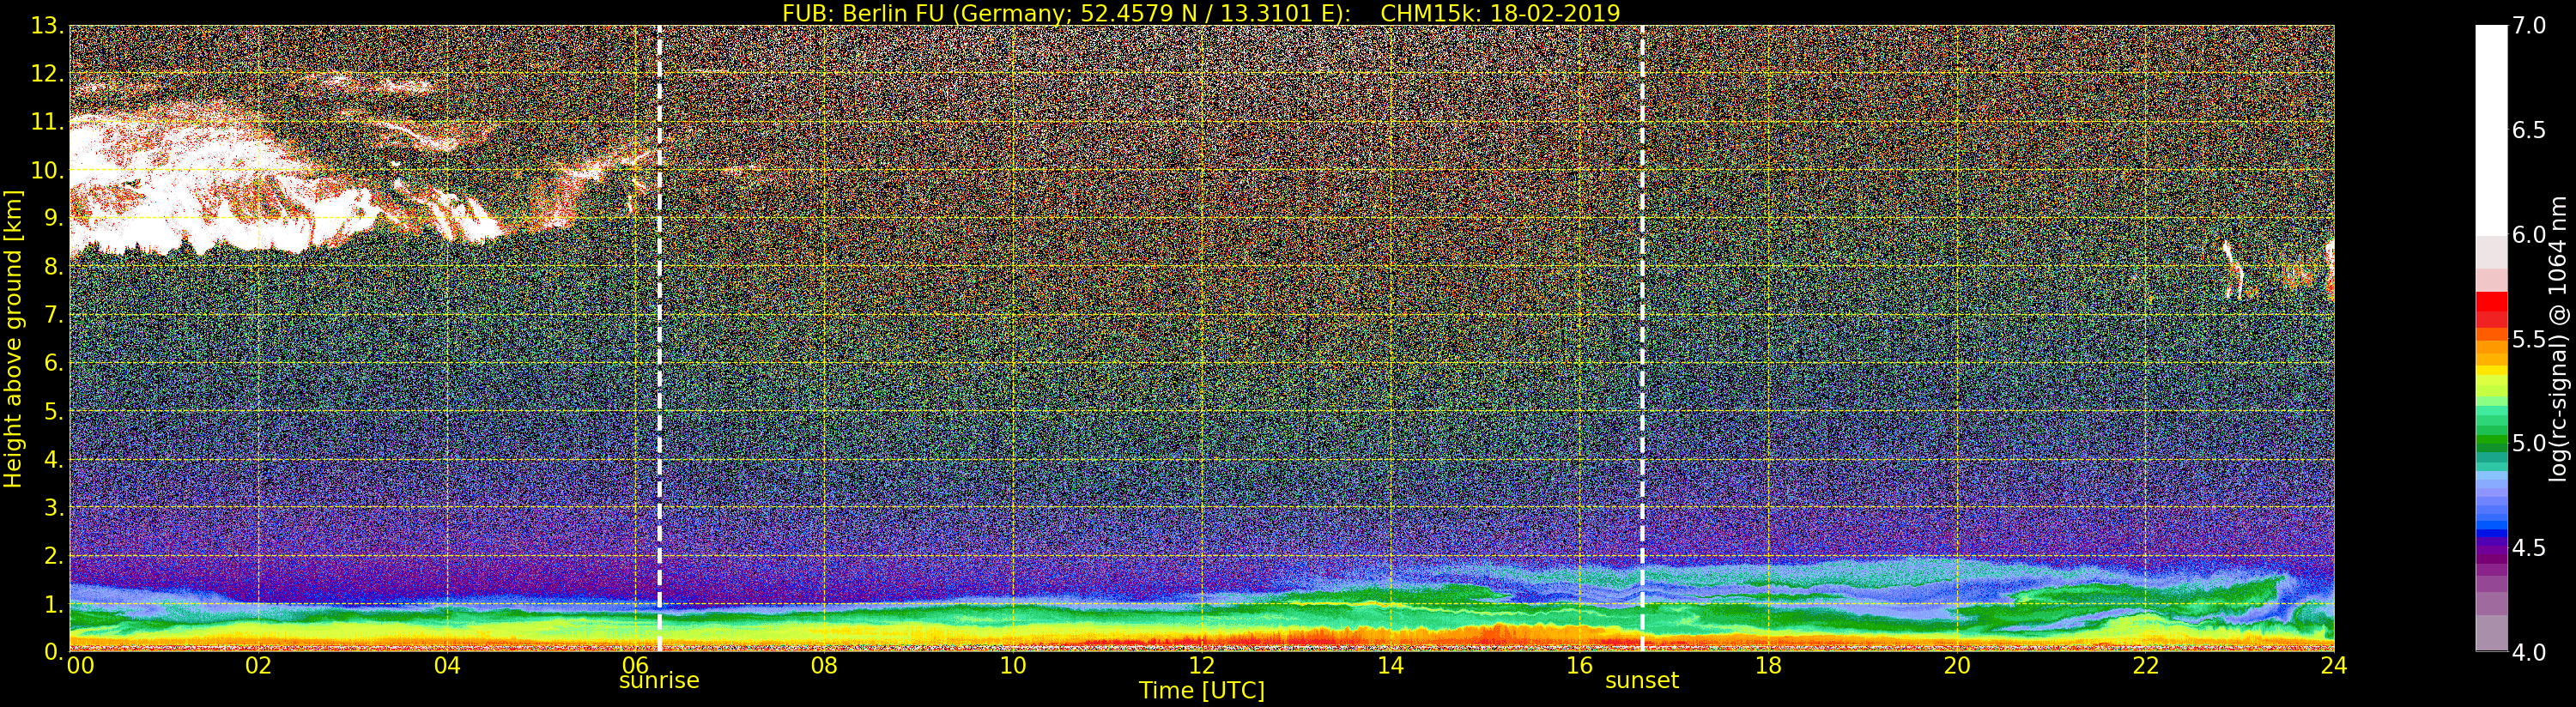
Task: Click the '18' time axis tick label
Action: coord(1768,666)
